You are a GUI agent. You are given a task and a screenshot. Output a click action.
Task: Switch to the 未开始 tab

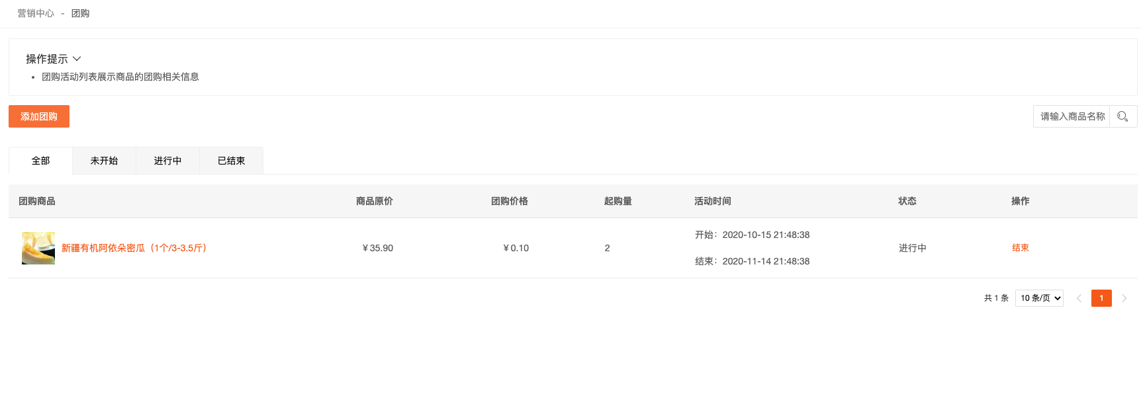[104, 161]
